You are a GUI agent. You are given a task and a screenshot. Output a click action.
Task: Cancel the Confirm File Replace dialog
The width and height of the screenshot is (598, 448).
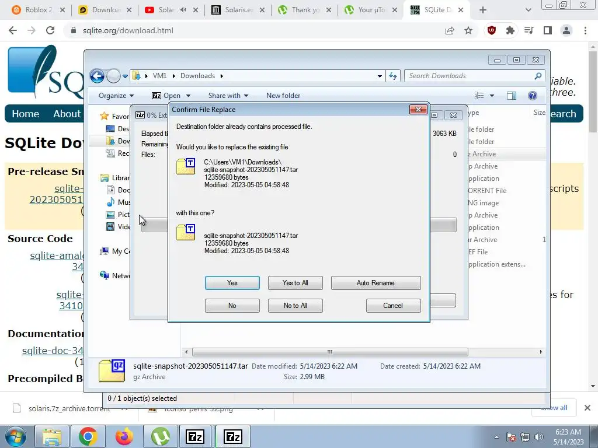point(393,306)
